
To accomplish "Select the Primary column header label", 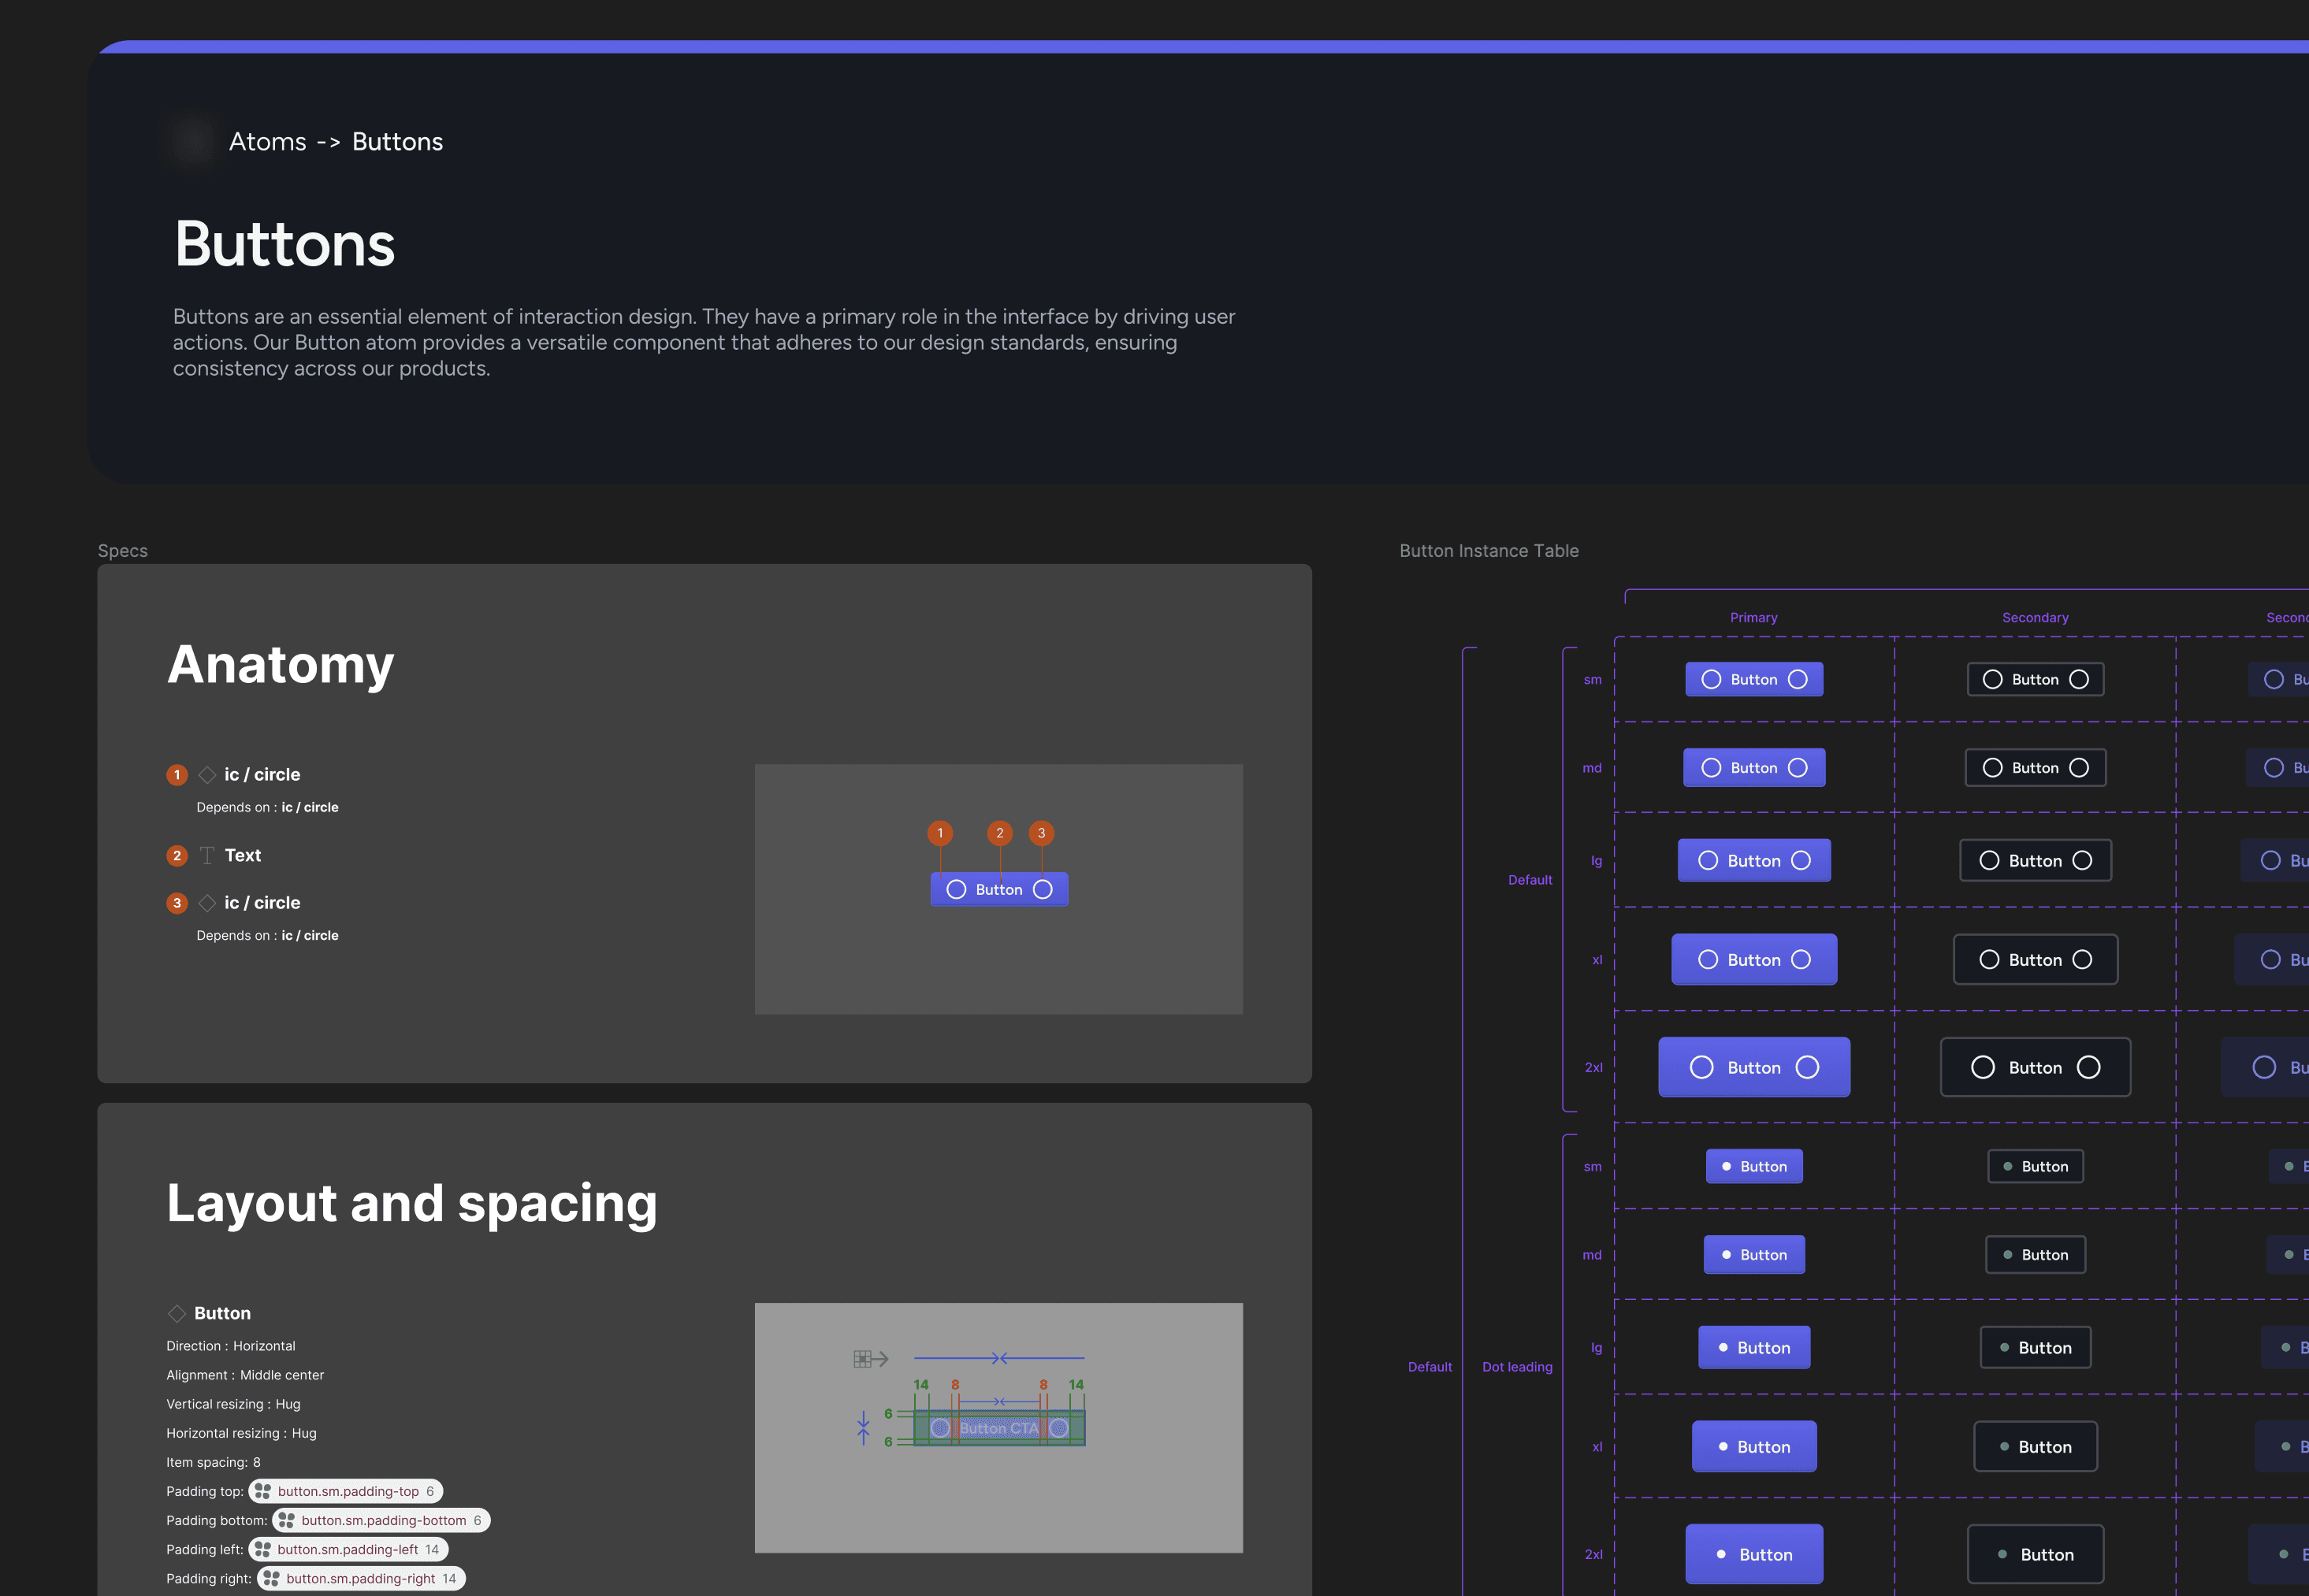I will [x=1753, y=618].
